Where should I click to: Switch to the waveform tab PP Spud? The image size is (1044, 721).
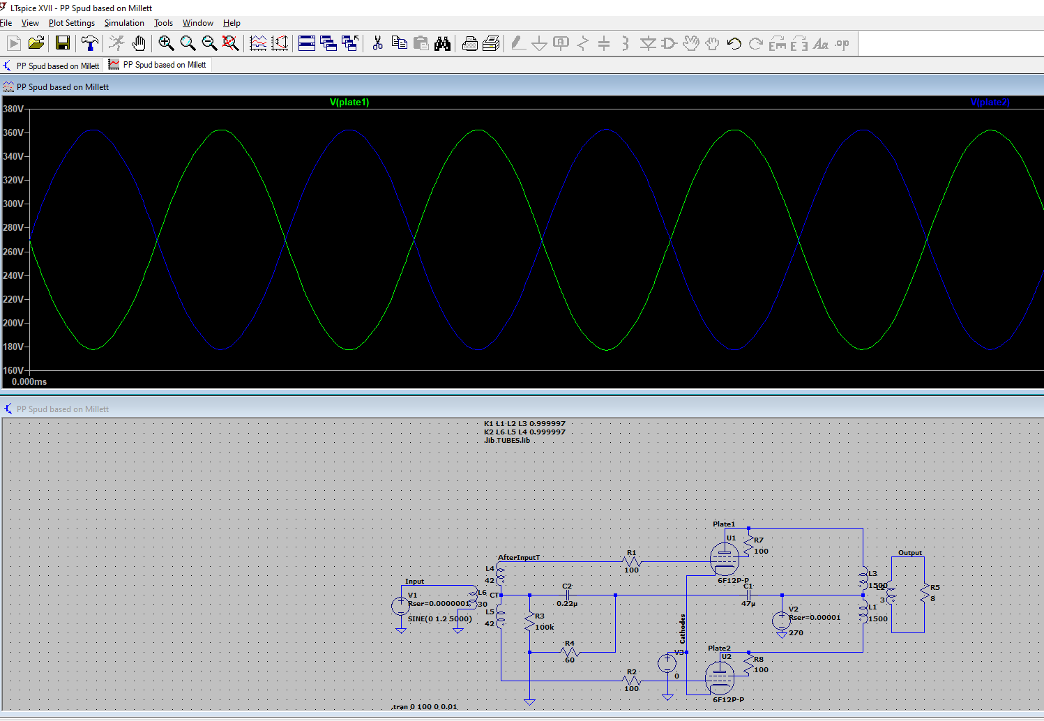[158, 65]
